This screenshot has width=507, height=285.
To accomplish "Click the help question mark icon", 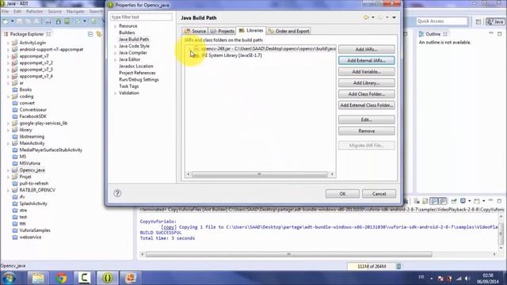I will pyautogui.click(x=117, y=193).
